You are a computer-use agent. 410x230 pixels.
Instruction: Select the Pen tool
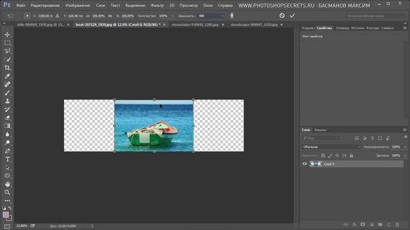[x=7, y=151]
